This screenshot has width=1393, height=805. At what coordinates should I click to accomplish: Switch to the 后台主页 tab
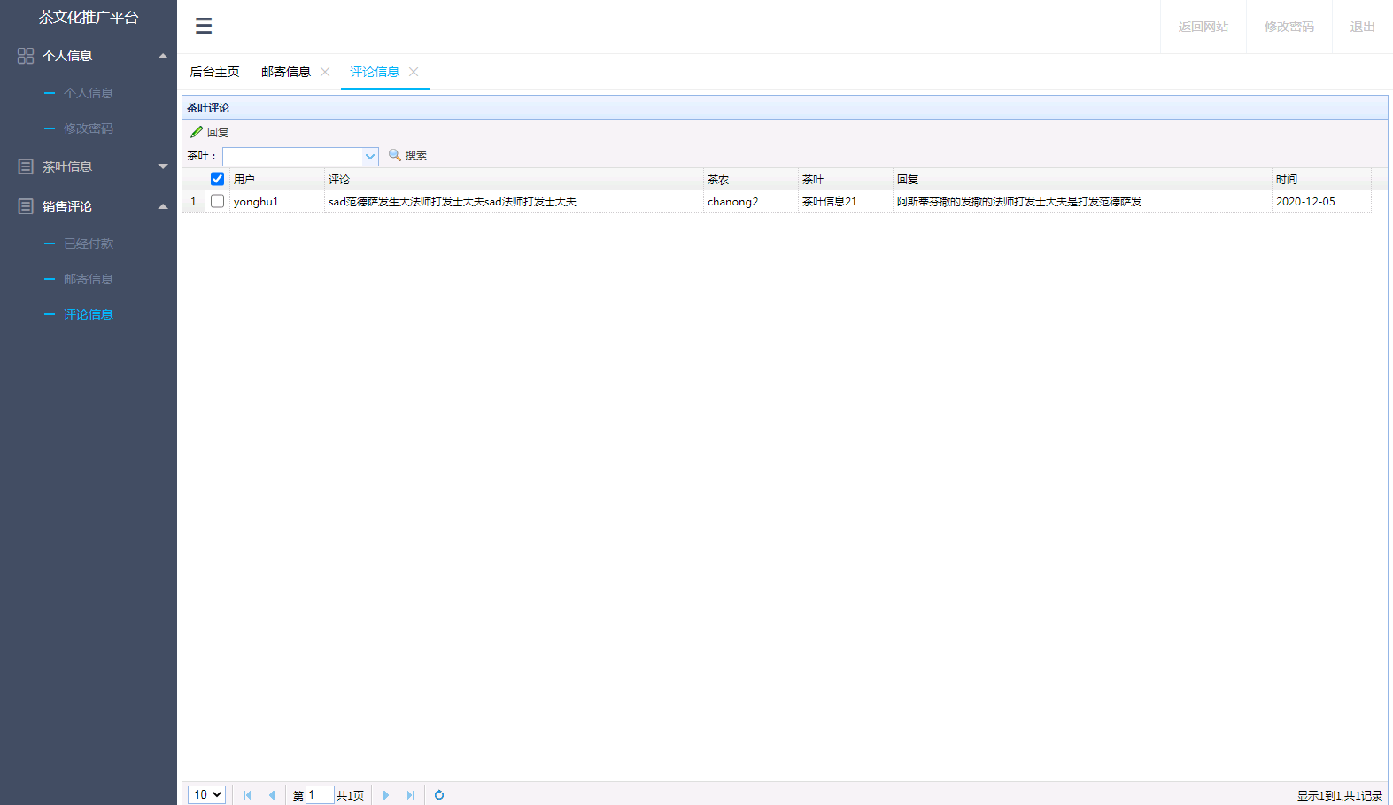[214, 72]
